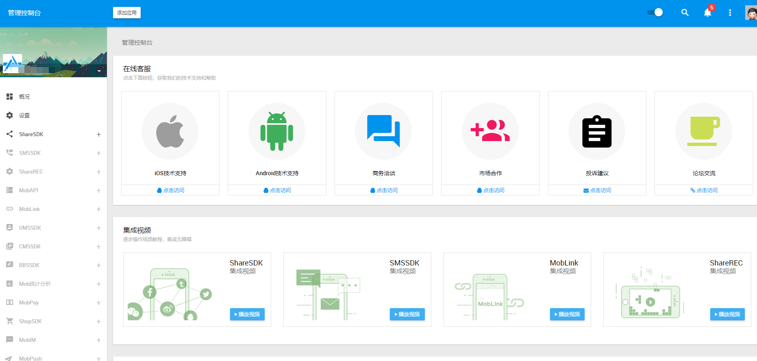Click the 添加应用 button
This screenshot has width=757, height=361.
point(127,13)
